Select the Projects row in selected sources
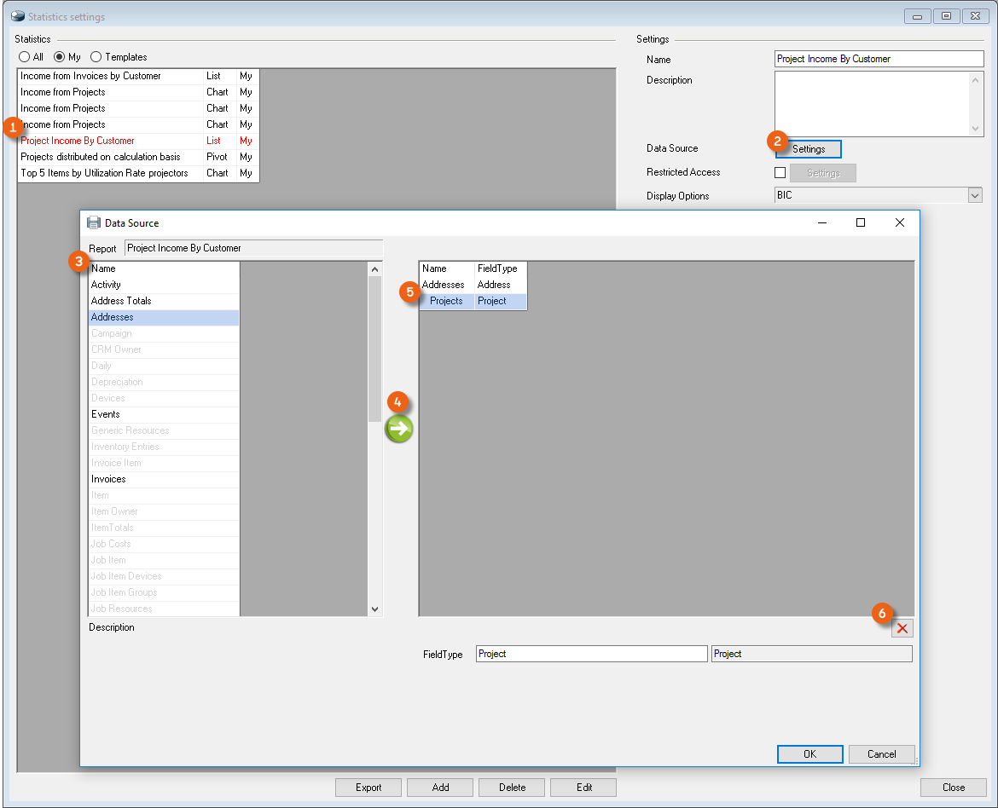 click(447, 301)
